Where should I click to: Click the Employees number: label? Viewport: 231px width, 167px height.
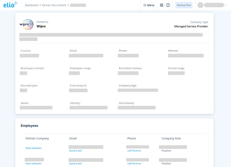pyautogui.click(x=33, y=68)
